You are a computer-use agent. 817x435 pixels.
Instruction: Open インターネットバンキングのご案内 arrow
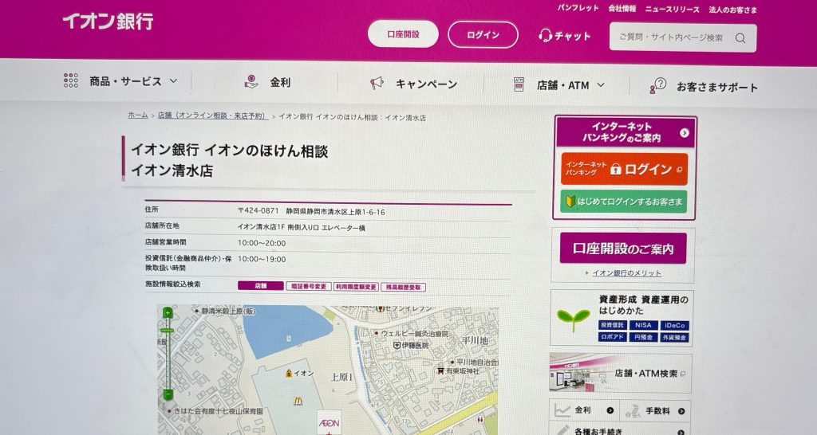click(684, 133)
